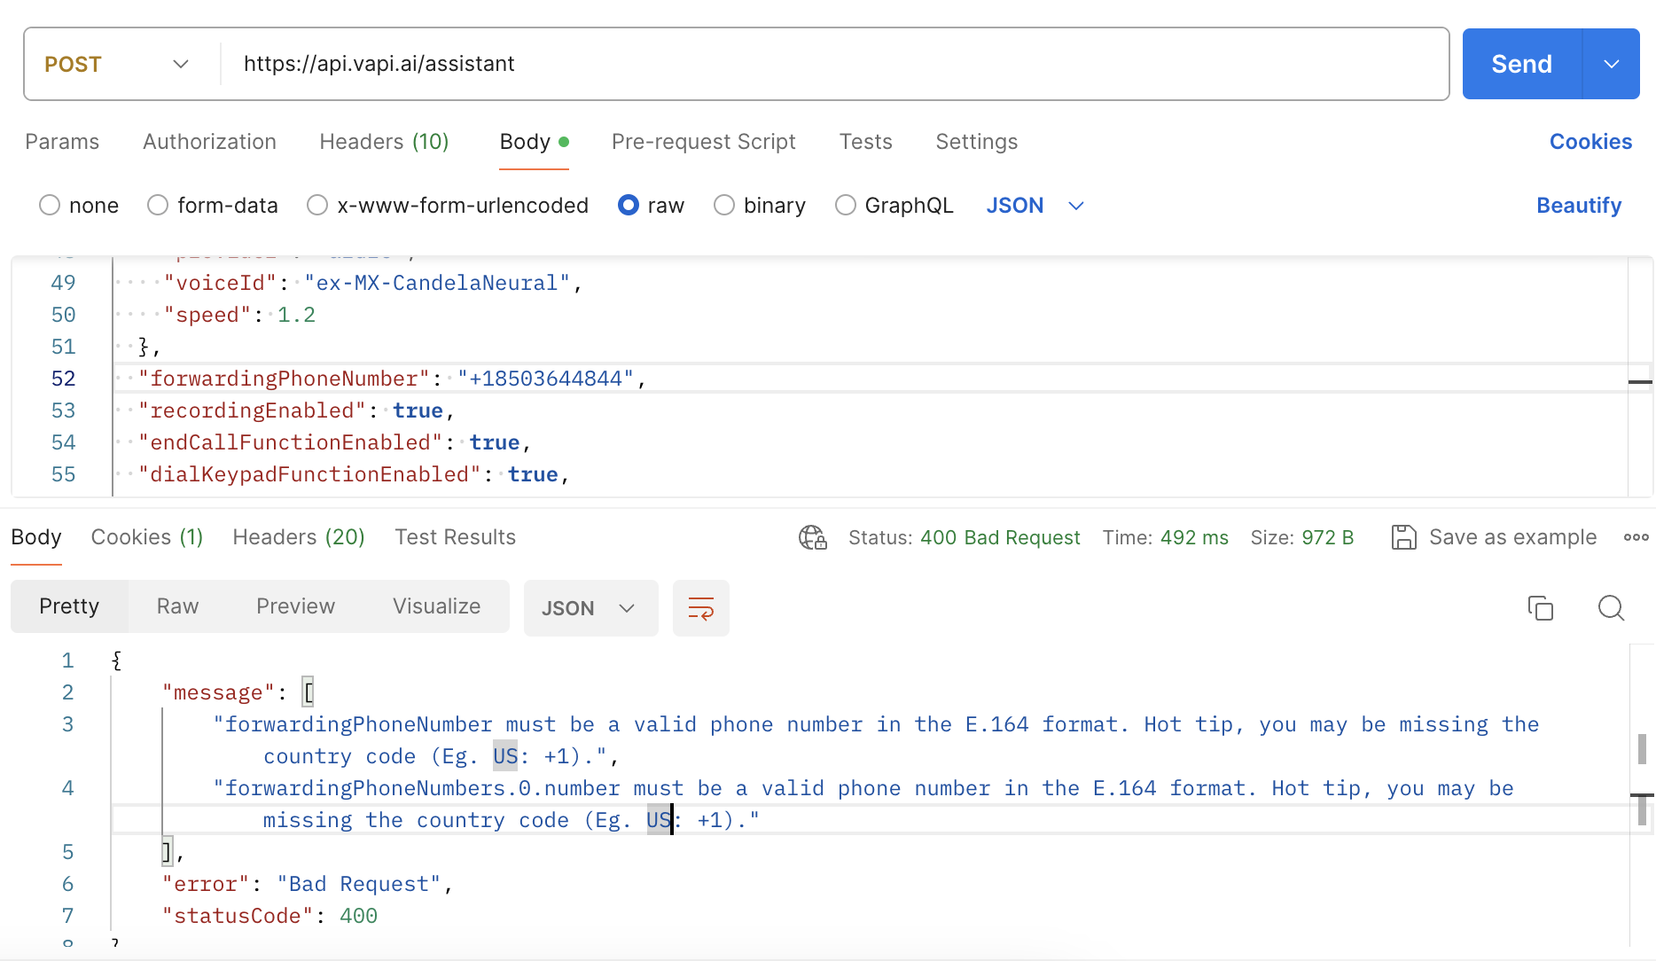The height and width of the screenshot is (961, 1656).
Task: Beautify the JSON request body
Action: (x=1579, y=205)
